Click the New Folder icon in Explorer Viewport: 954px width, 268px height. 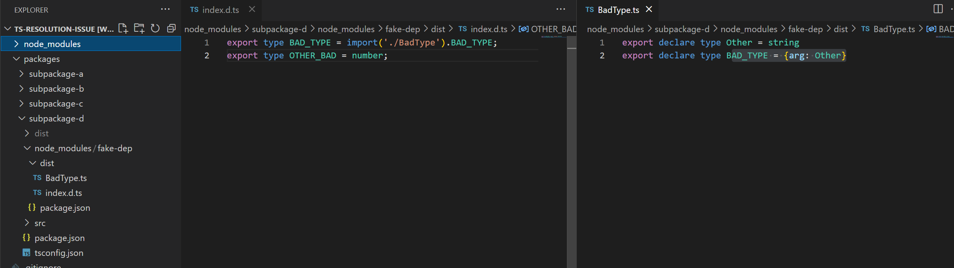[x=139, y=28]
